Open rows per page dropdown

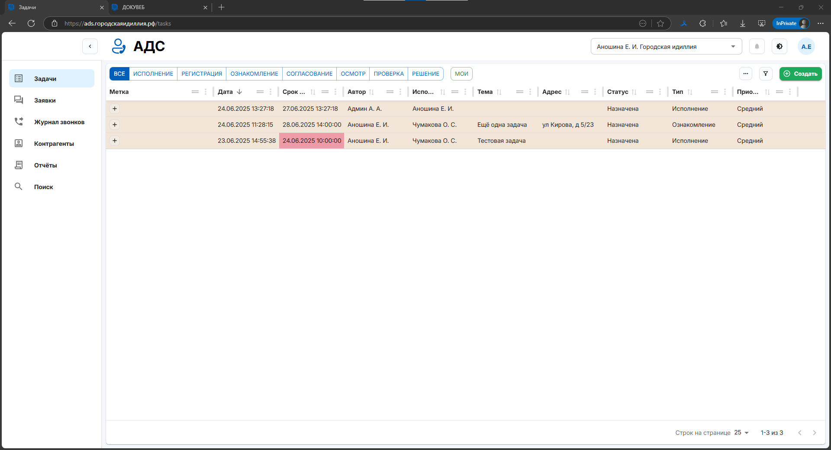tap(741, 433)
